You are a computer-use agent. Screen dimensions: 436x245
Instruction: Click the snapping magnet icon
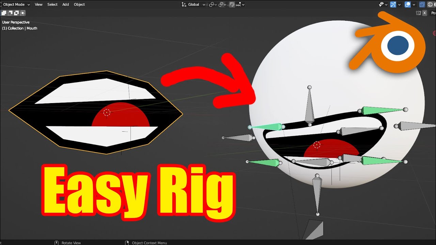(x=232, y=4)
